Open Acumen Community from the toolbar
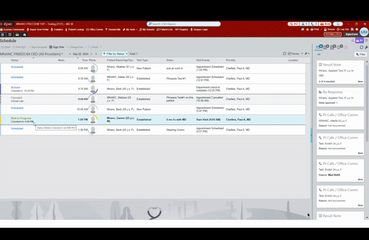The image size is (369, 240). click(x=13, y=29)
